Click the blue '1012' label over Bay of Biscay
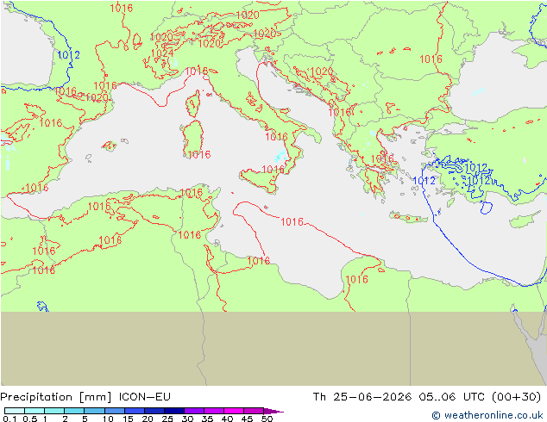Image resolution: width=547 pixels, height=422 pixels. pyautogui.click(x=69, y=55)
